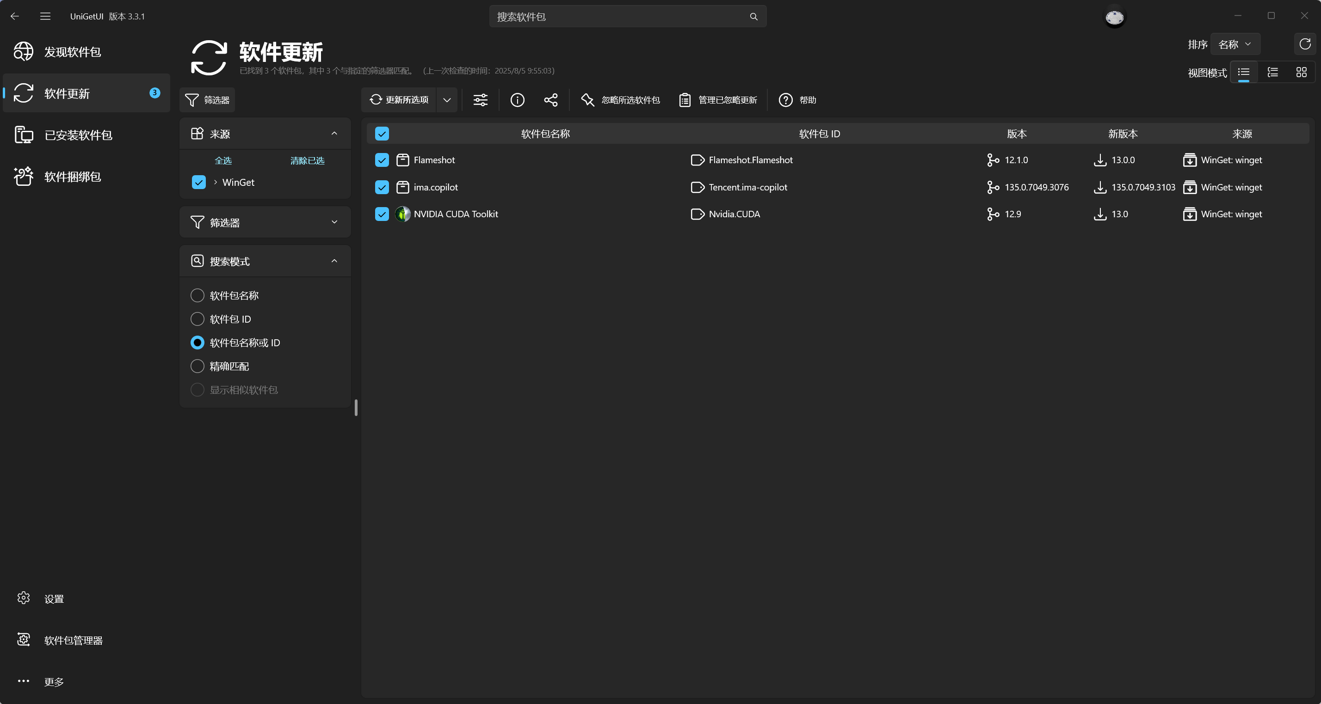The width and height of the screenshot is (1321, 704).
Task: Open package details info icon
Action: (517, 100)
